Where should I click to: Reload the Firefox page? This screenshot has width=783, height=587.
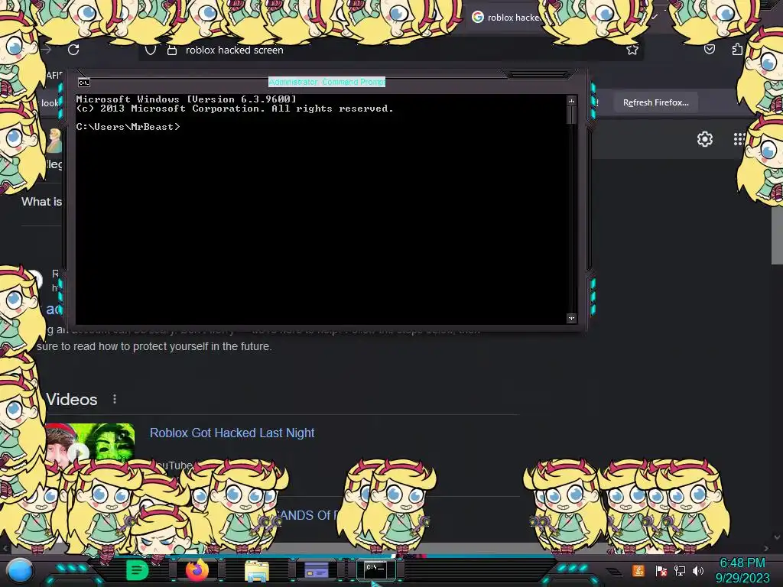click(73, 50)
